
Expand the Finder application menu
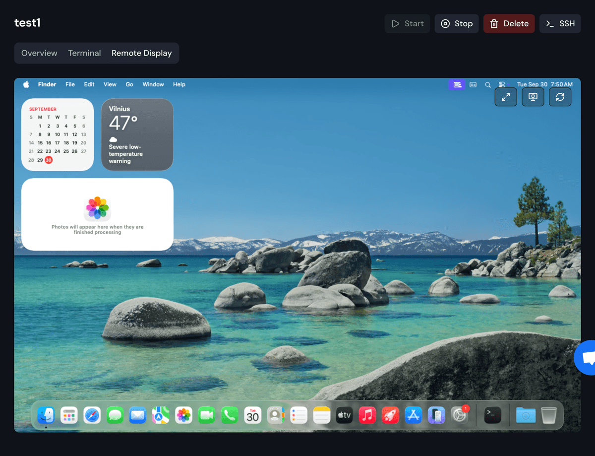point(47,84)
